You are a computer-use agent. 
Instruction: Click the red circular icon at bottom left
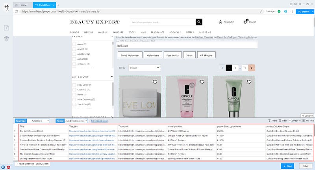(9, 167)
